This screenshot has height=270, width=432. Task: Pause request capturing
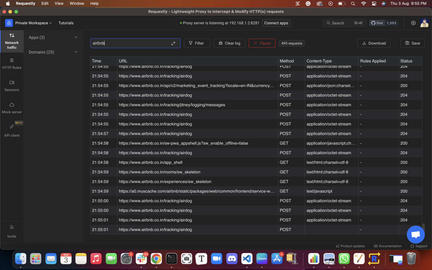262,43
